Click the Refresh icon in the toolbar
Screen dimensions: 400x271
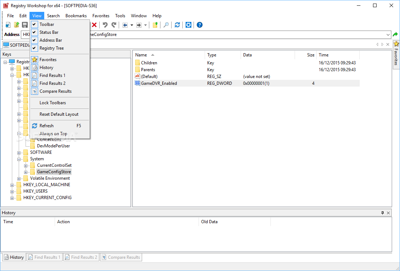pyautogui.click(x=177, y=25)
